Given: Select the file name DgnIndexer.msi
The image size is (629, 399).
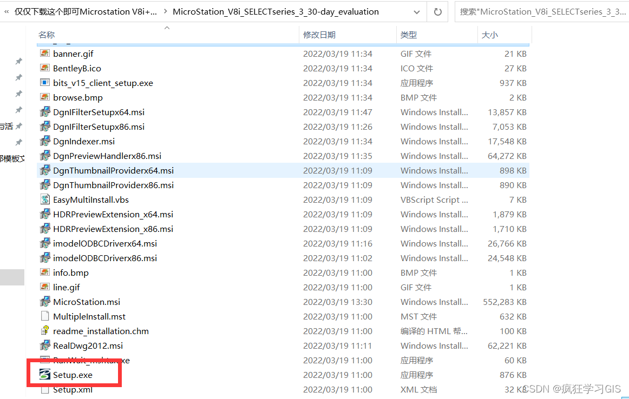Looking at the screenshot, I should click(84, 142).
